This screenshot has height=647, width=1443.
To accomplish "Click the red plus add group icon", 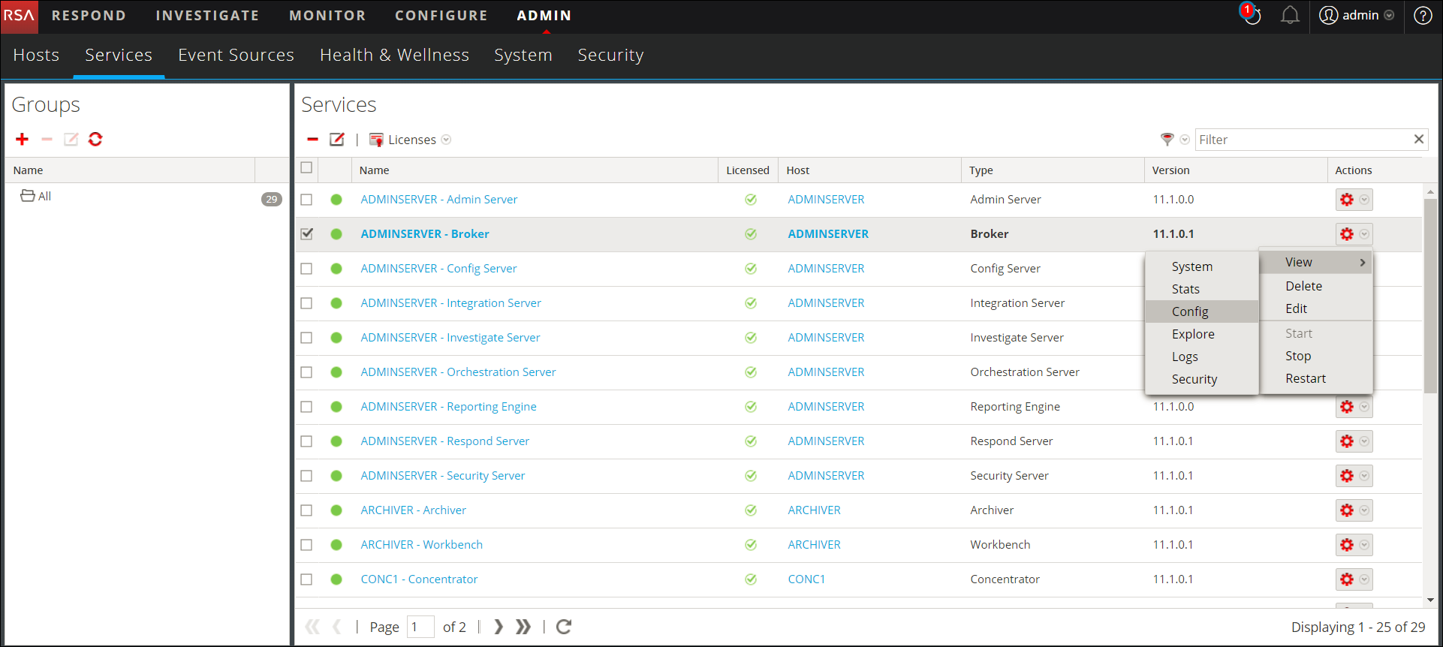I will 22,139.
